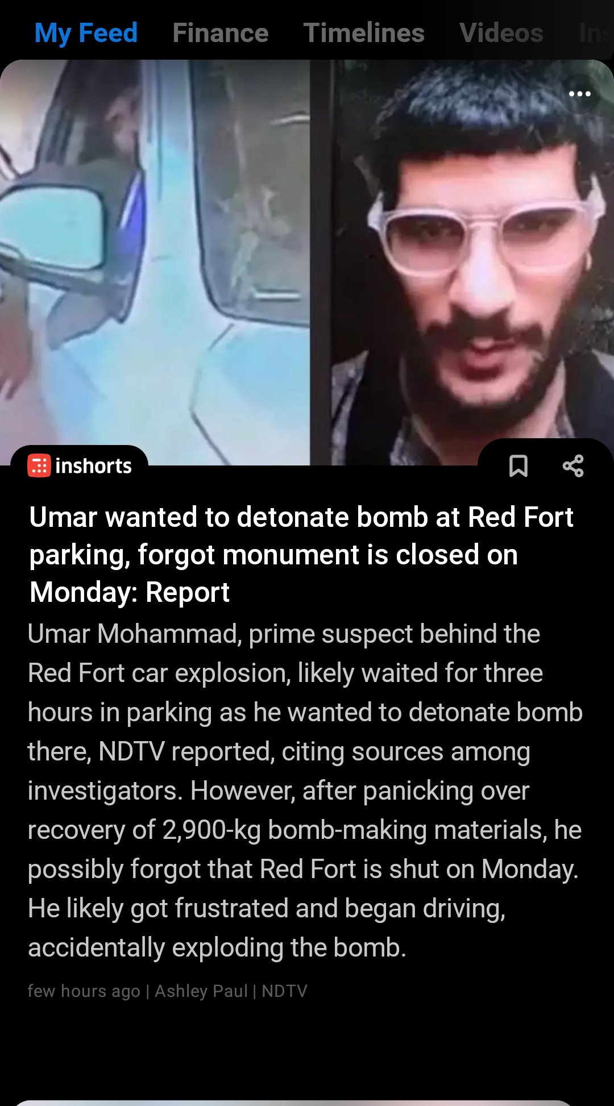The height and width of the screenshot is (1106, 614).
Task: Open the Finance tab
Action: coord(221,33)
